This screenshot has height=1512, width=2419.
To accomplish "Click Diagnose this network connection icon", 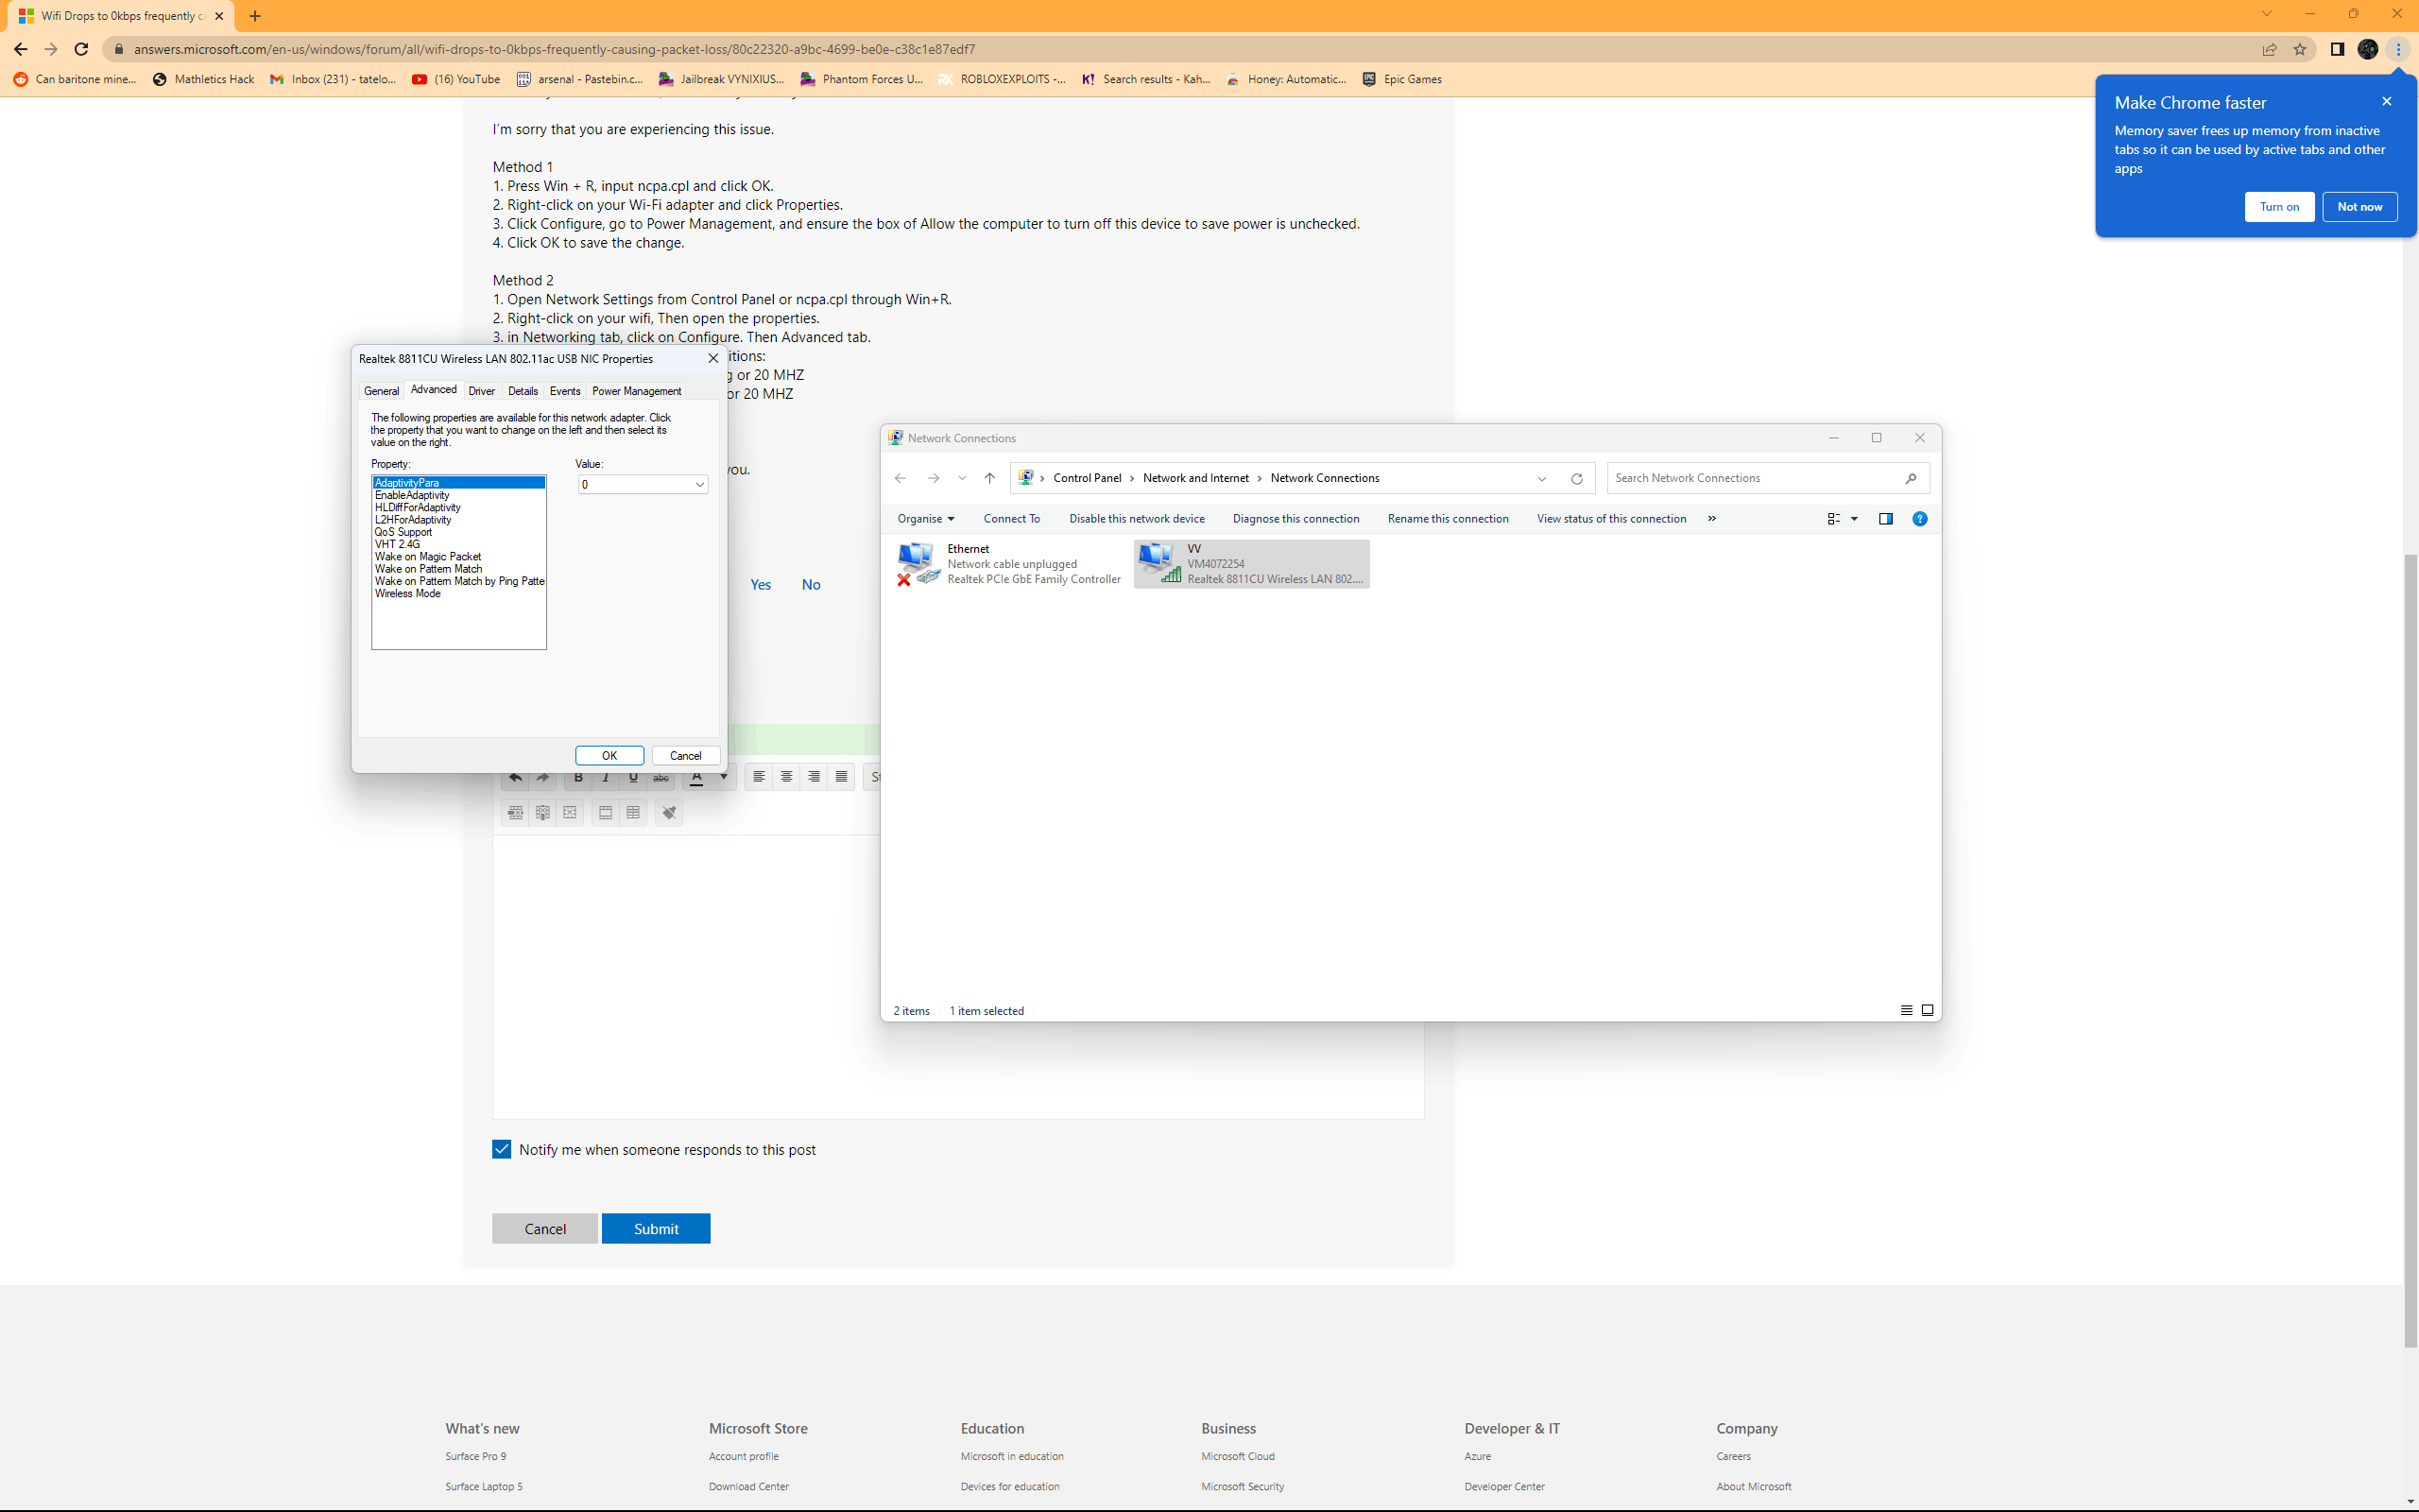I will 1295,519.
